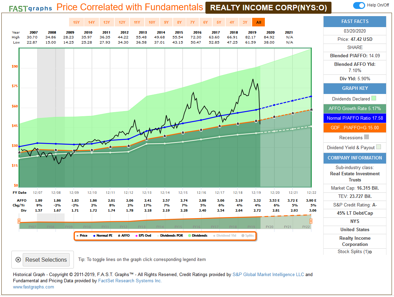Click the 45% LT Debt/Cap row
Screen dimensions: 394x297
point(354,213)
